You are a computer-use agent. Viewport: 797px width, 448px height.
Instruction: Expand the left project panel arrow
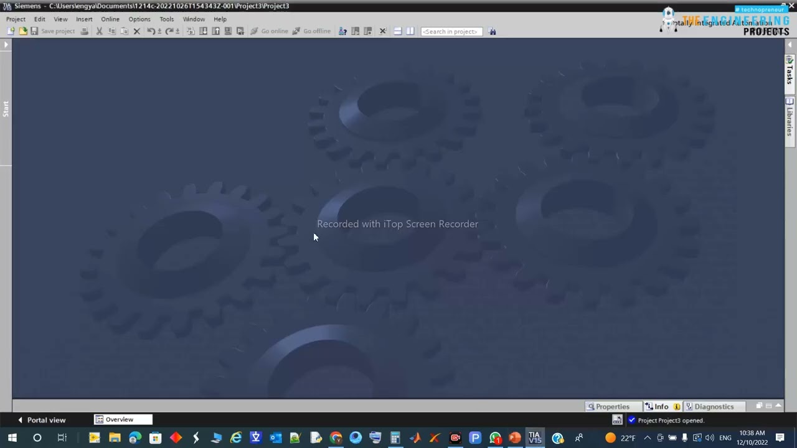click(x=6, y=45)
